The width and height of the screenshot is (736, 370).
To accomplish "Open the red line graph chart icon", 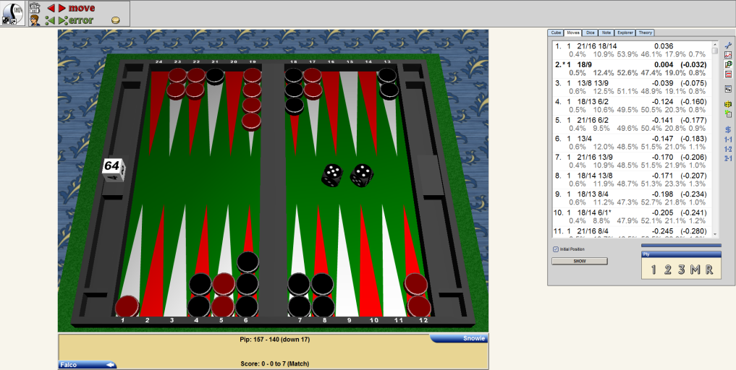I will [728, 55].
